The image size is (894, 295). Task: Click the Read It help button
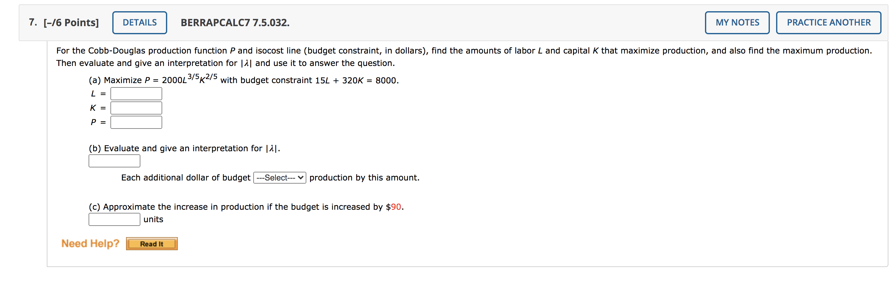coord(151,243)
